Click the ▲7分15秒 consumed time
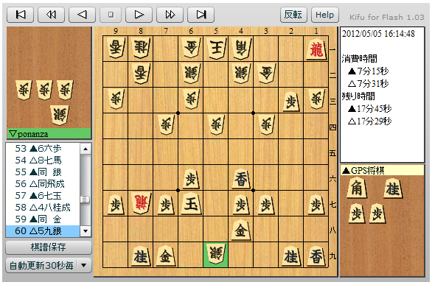 (x=369, y=71)
